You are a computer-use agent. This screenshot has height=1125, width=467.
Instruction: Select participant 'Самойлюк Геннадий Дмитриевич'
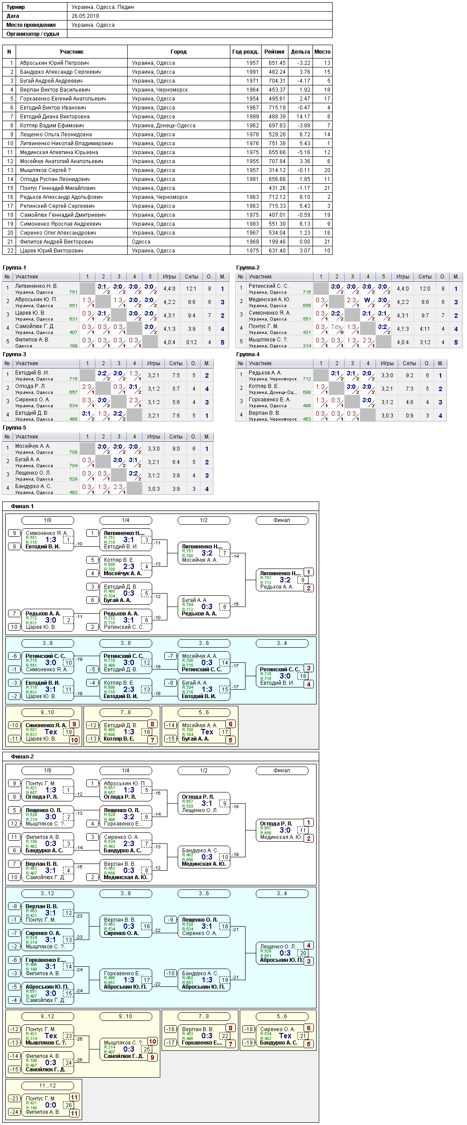point(63,215)
